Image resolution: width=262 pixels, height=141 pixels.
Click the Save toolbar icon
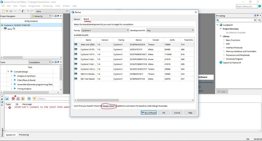click(x=11, y=11)
